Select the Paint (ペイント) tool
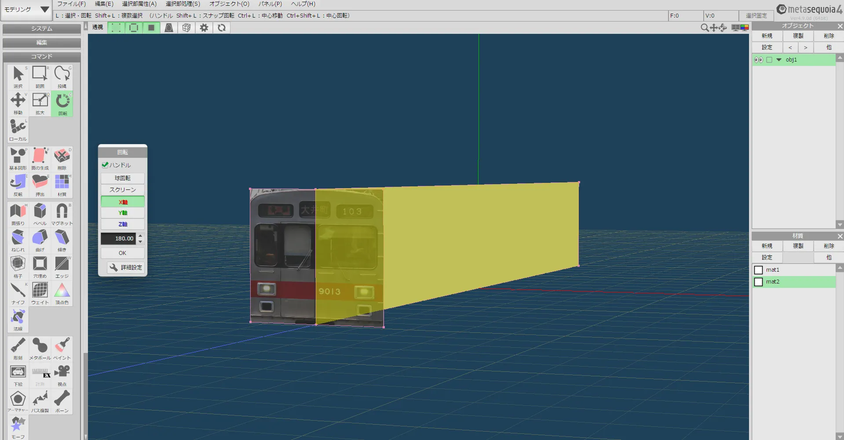This screenshot has height=440, width=844. [x=62, y=348]
